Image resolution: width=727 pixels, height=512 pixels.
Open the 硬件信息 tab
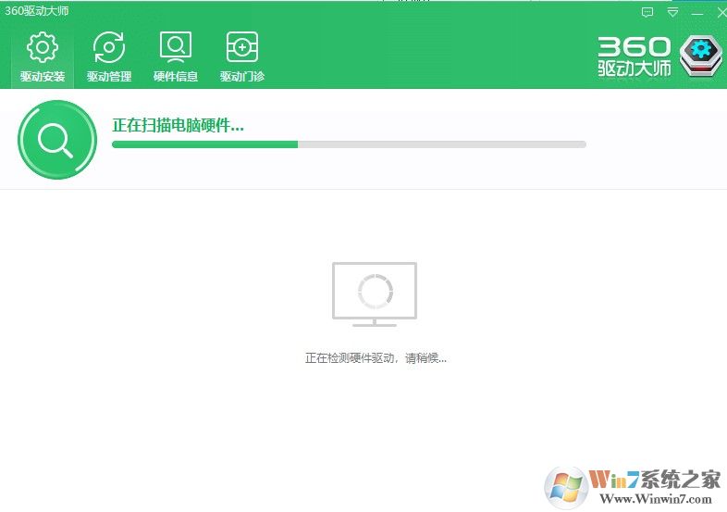point(176,56)
